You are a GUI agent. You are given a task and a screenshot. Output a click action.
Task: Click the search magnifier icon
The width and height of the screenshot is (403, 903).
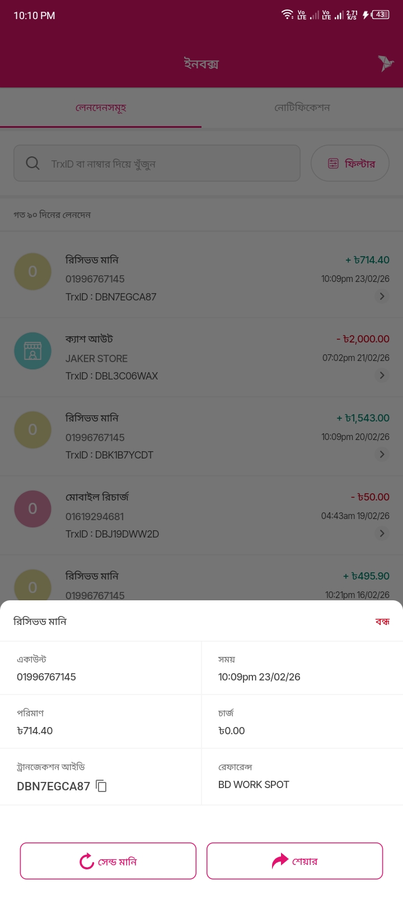pos(33,163)
